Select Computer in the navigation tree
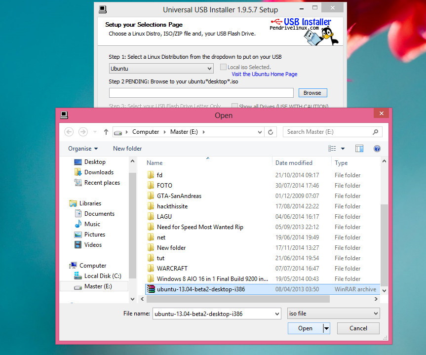426x355 pixels. point(93,266)
